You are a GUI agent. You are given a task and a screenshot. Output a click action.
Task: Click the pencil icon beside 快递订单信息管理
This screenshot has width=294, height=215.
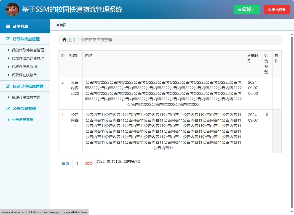coord(7,86)
